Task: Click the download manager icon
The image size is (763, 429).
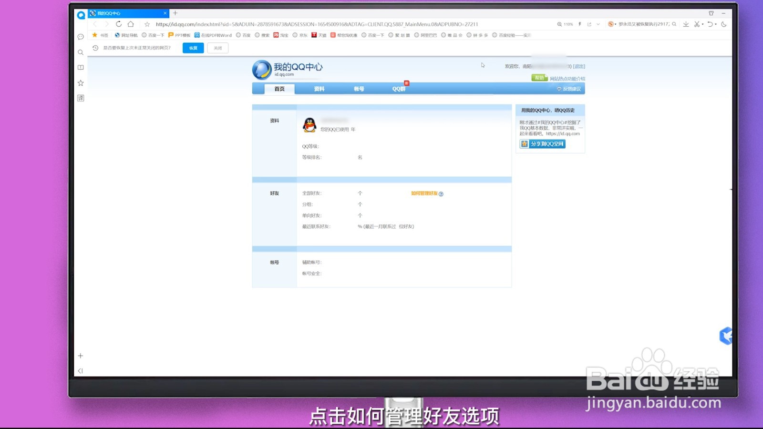Action: click(x=686, y=24)
